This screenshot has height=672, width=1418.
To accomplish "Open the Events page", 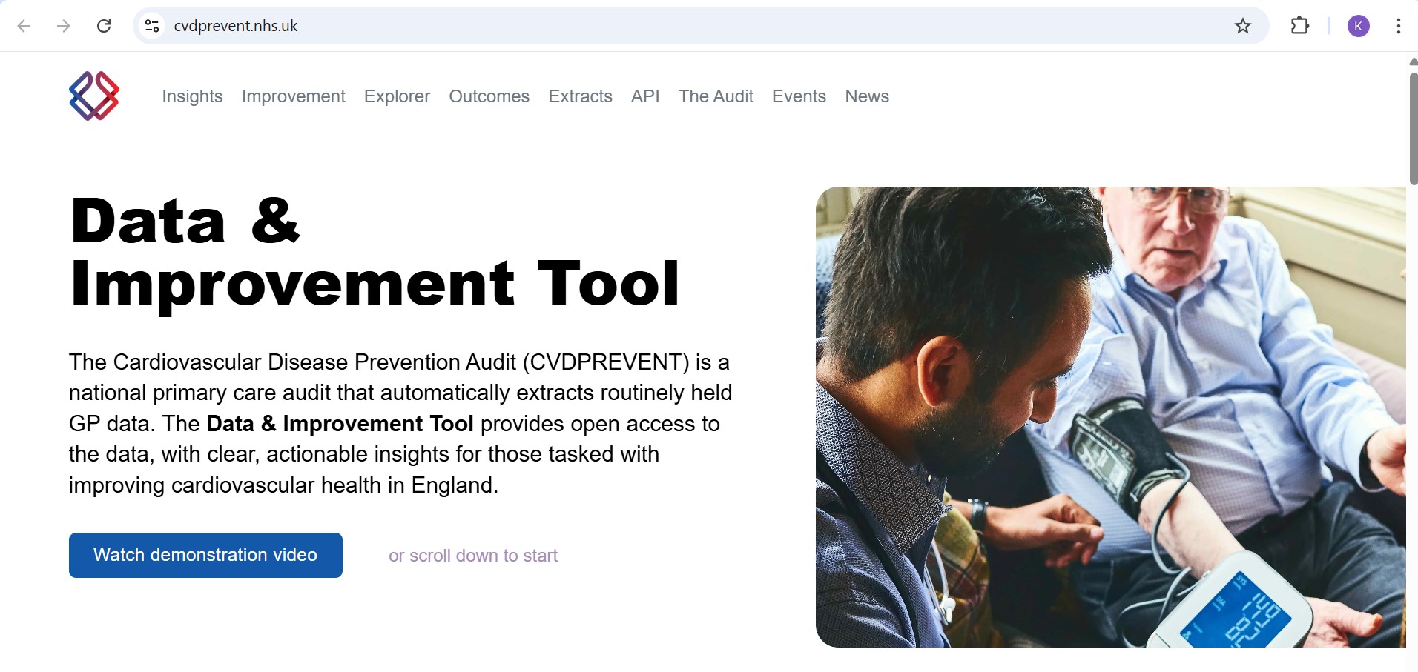I will pyautogui.click(x=799, y=96).
